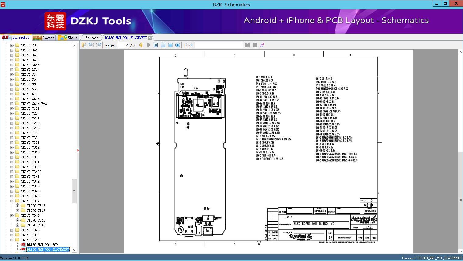The height and width of the screenshot is (261, 463).
Task: Select TECNO T312 in the tree
Action: click(30, 147)
